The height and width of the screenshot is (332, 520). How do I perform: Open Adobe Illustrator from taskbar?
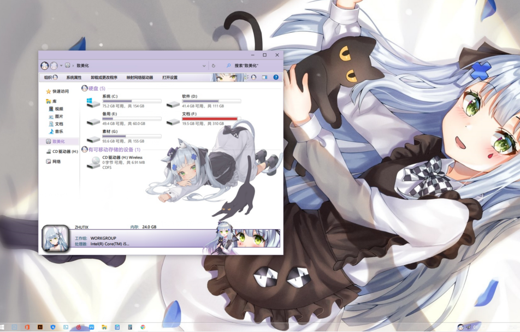pos(40,327)
